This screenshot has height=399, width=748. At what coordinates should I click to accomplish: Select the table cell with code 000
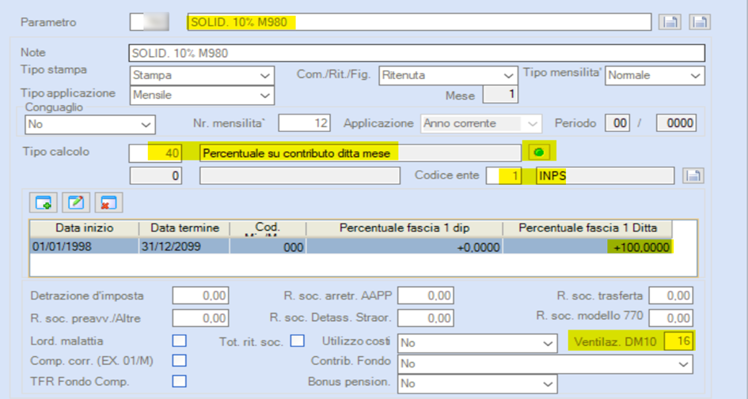268,247
